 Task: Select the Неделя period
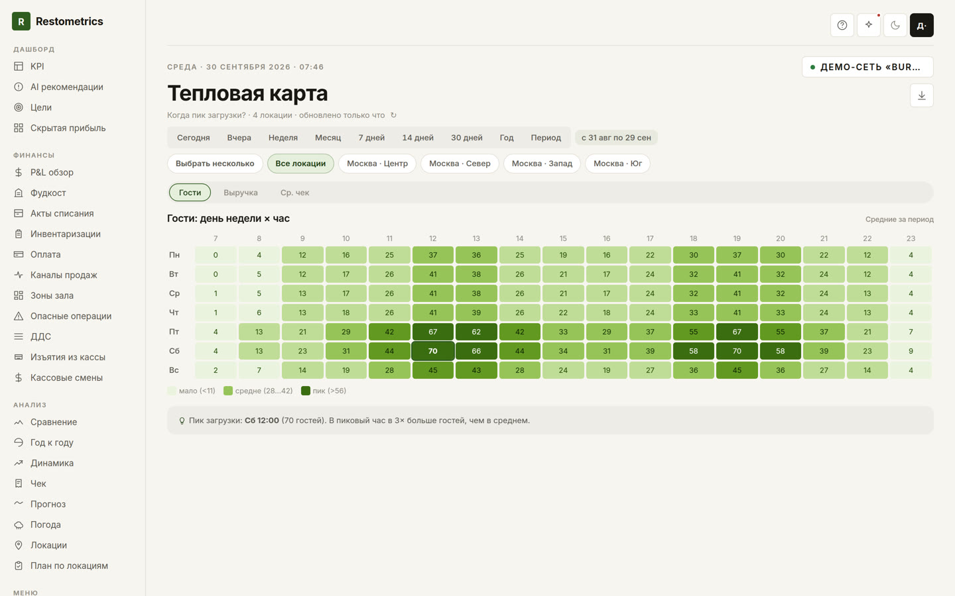[283, 138]
